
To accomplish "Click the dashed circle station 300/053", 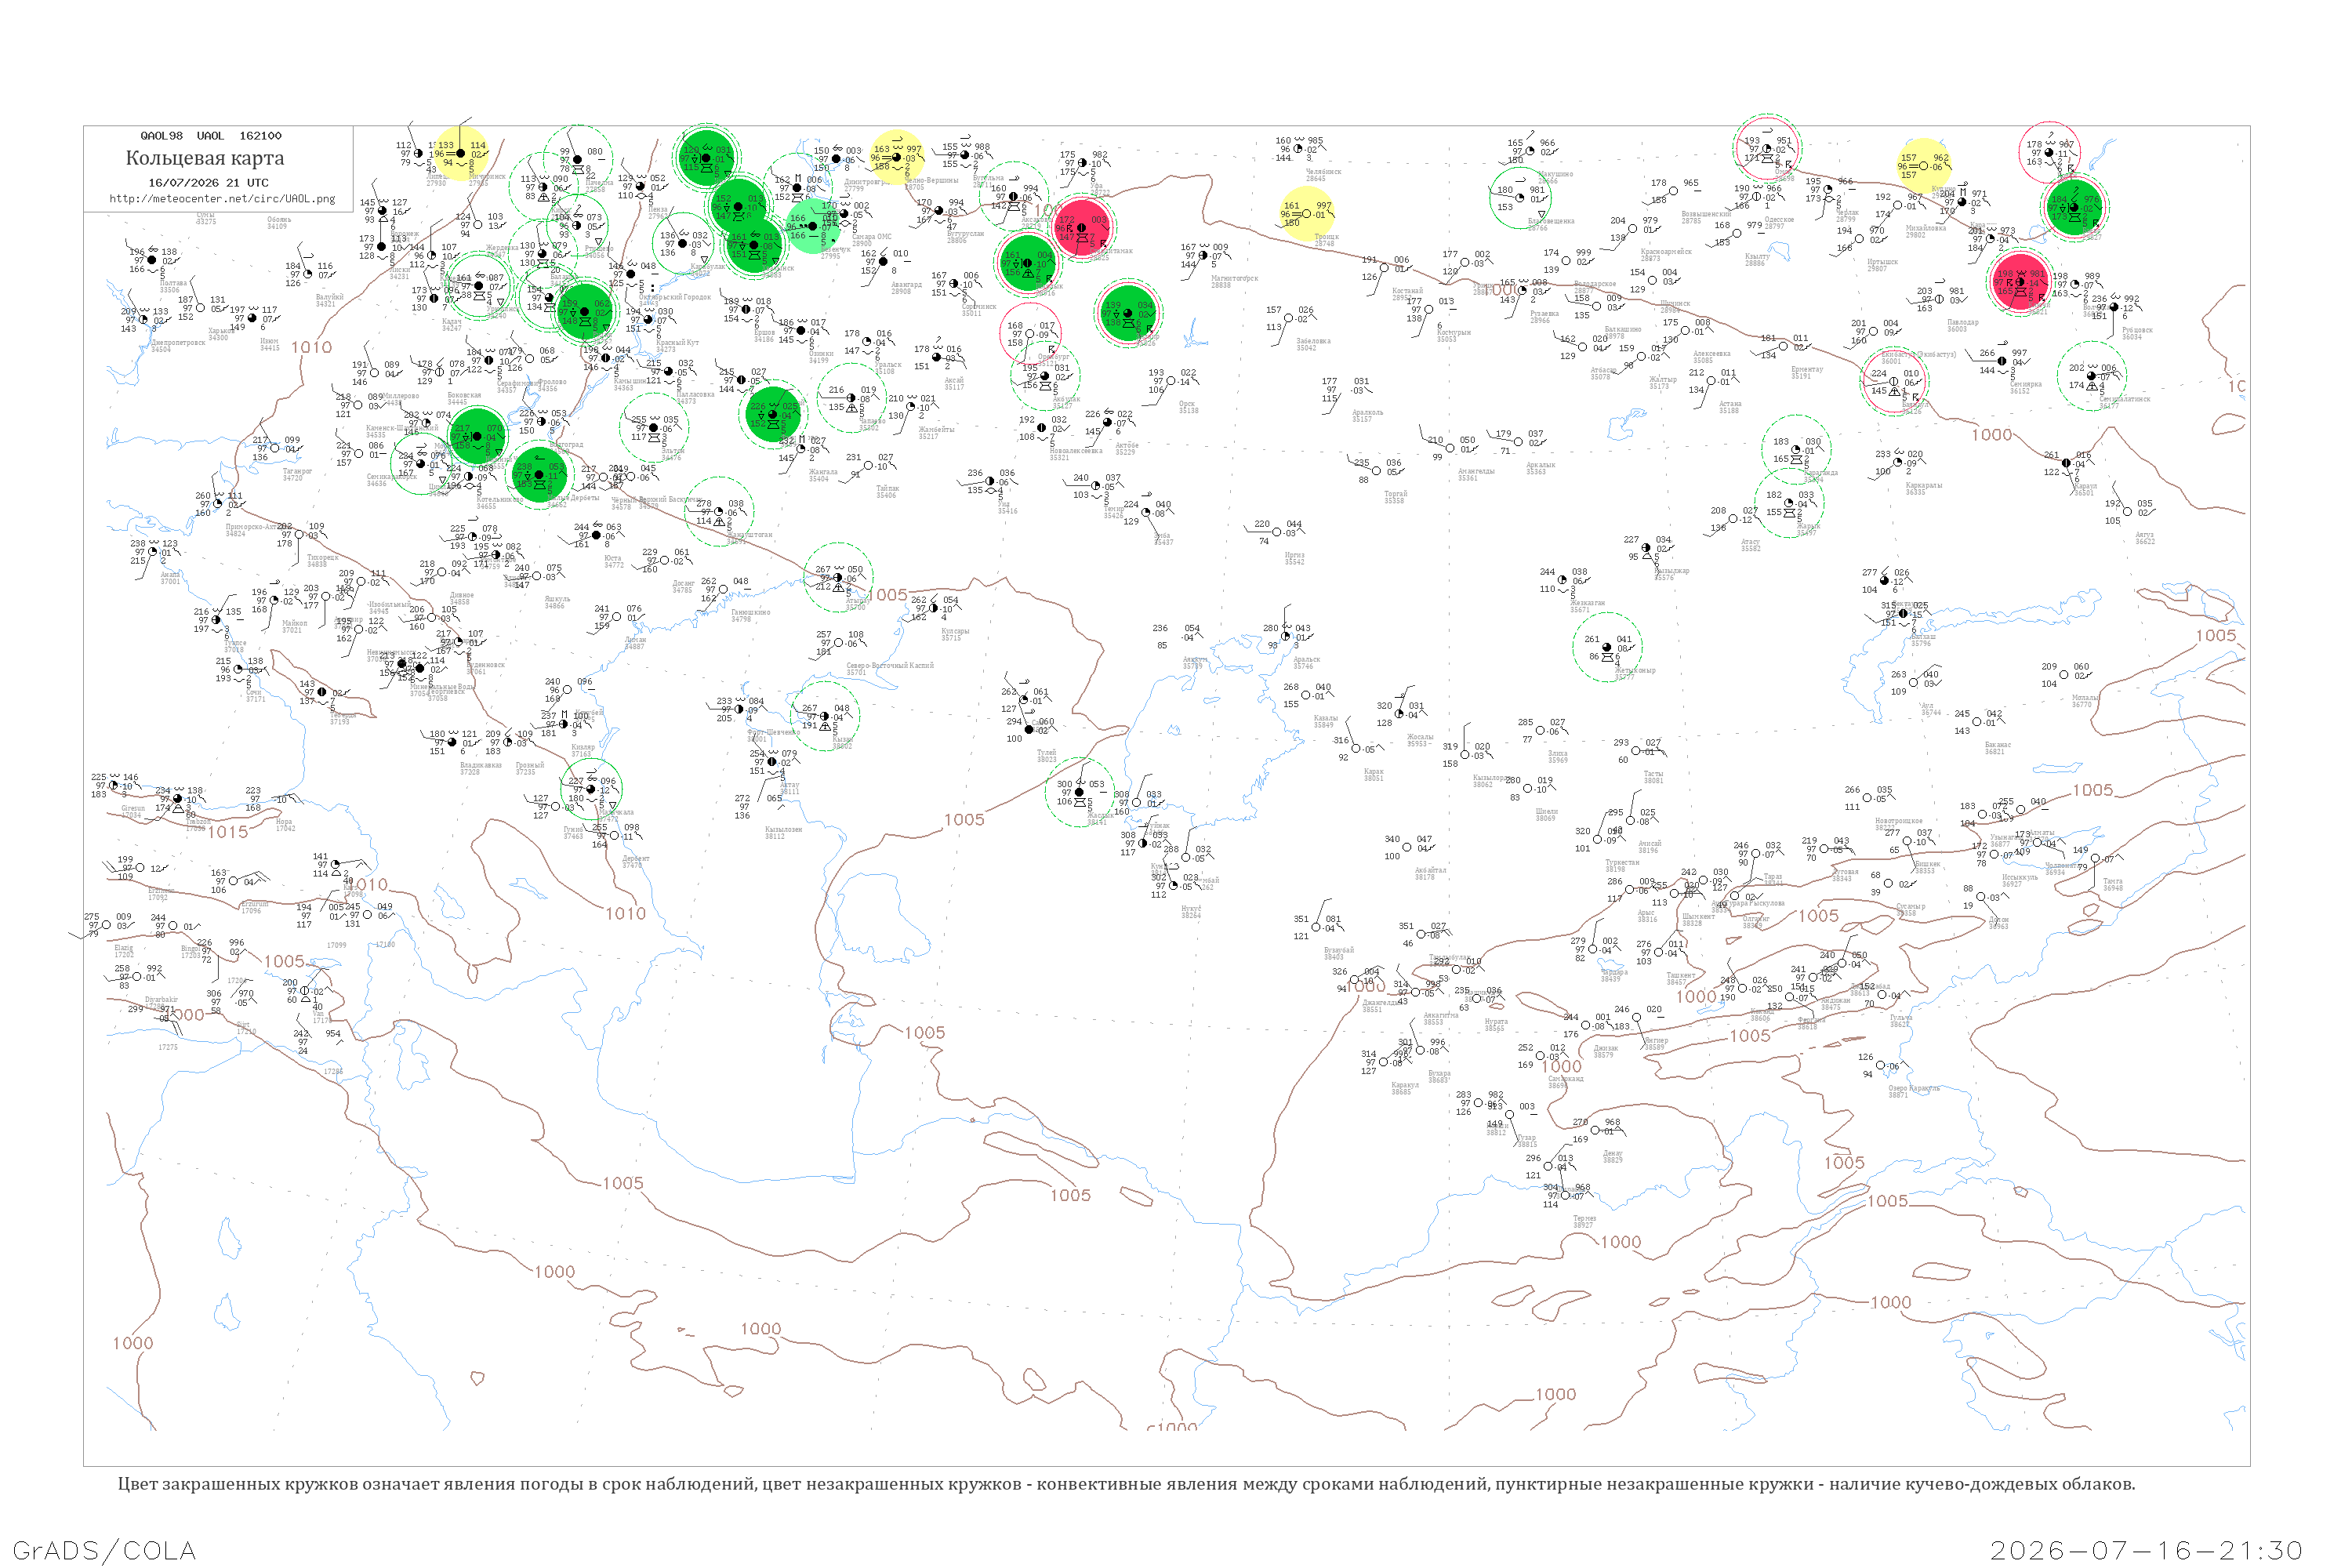I will tap(1079, 792).
